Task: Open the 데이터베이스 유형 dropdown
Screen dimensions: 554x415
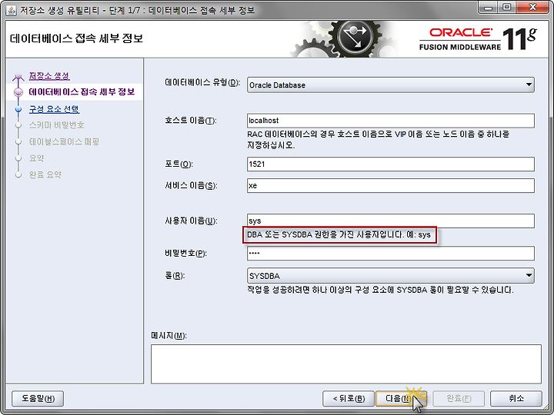Action: pos(390,85)
